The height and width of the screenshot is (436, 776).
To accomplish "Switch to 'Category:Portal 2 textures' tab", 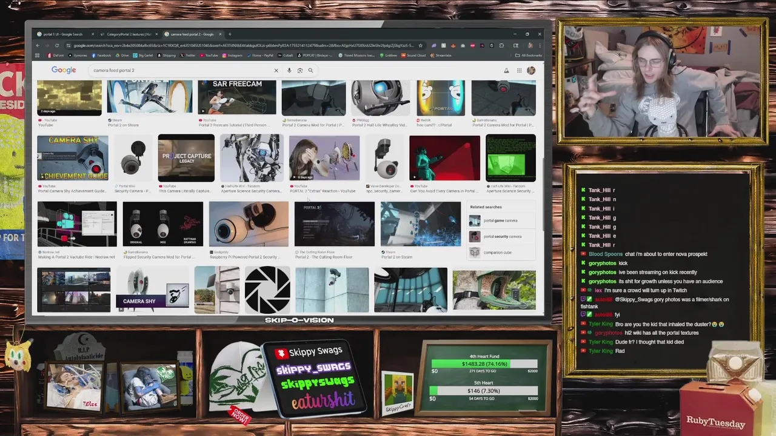I will pyautogui.click(x=127, y=34).
